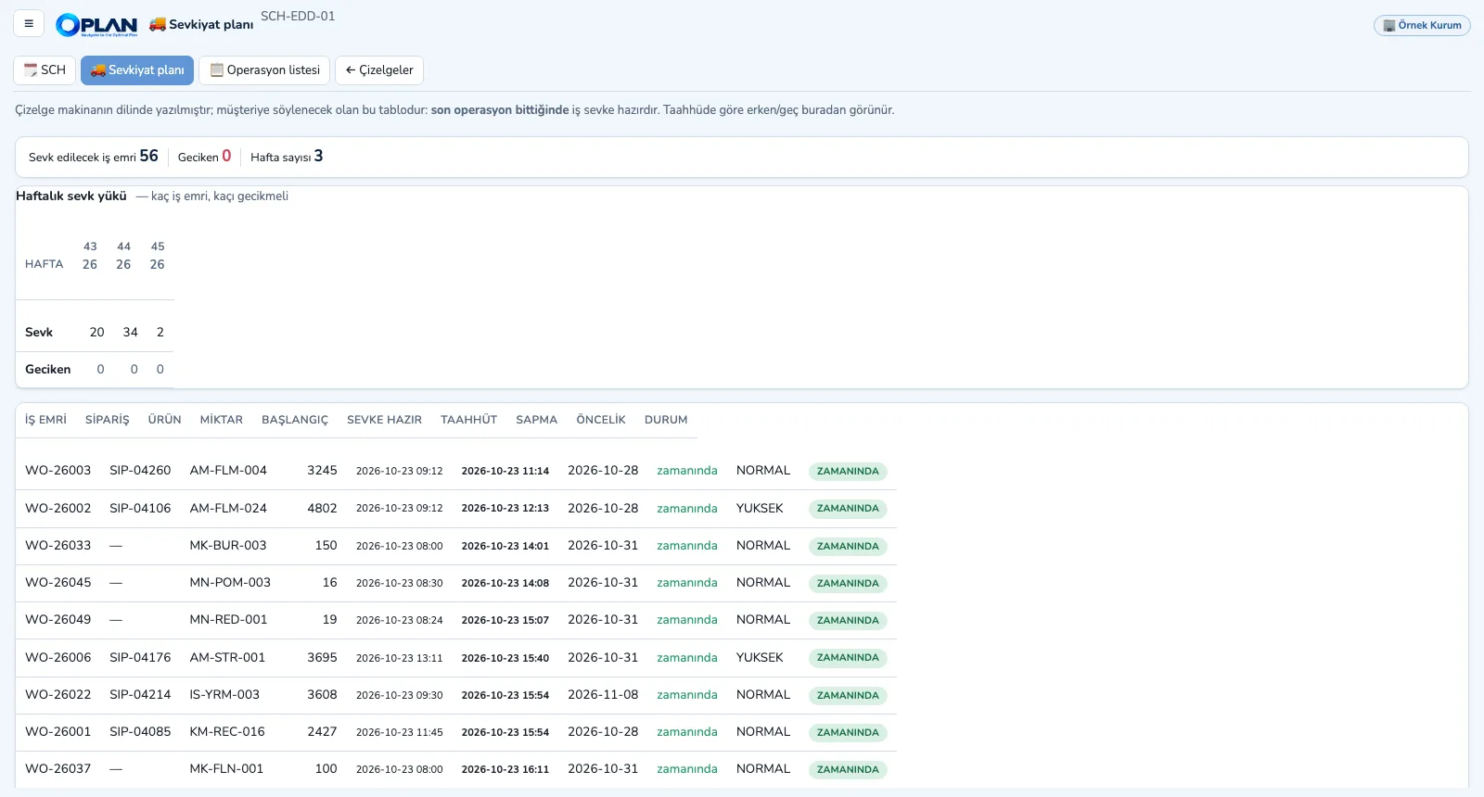The width and height of the screenshot is (1484, 797).
Task: Select work order WO-26002
Action: tap(58, 508)
